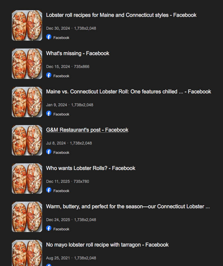Select thumbnail next to G&M Restaurant's post

click(27, 140)
